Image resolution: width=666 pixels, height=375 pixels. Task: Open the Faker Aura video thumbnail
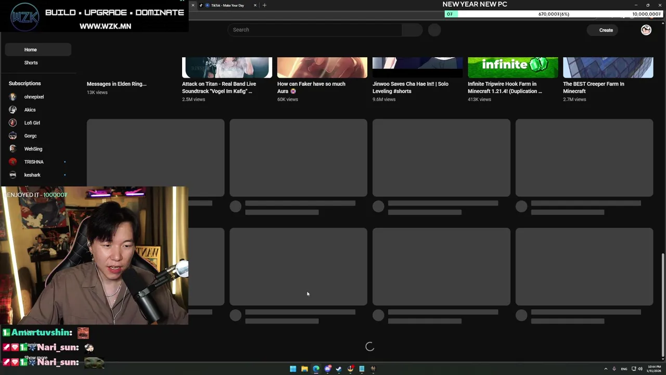click(322, 68)
